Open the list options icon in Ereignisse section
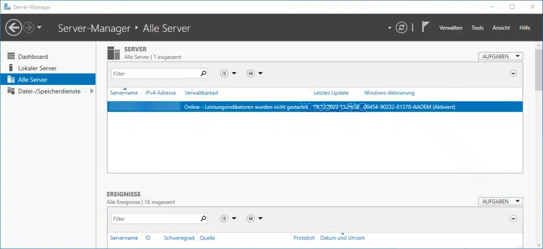This screenshot has width=543, height=249. 224,219
